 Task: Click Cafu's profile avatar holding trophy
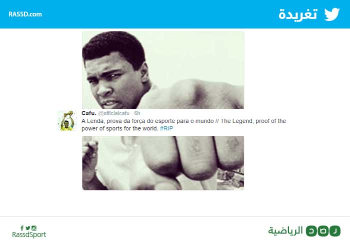67,121
